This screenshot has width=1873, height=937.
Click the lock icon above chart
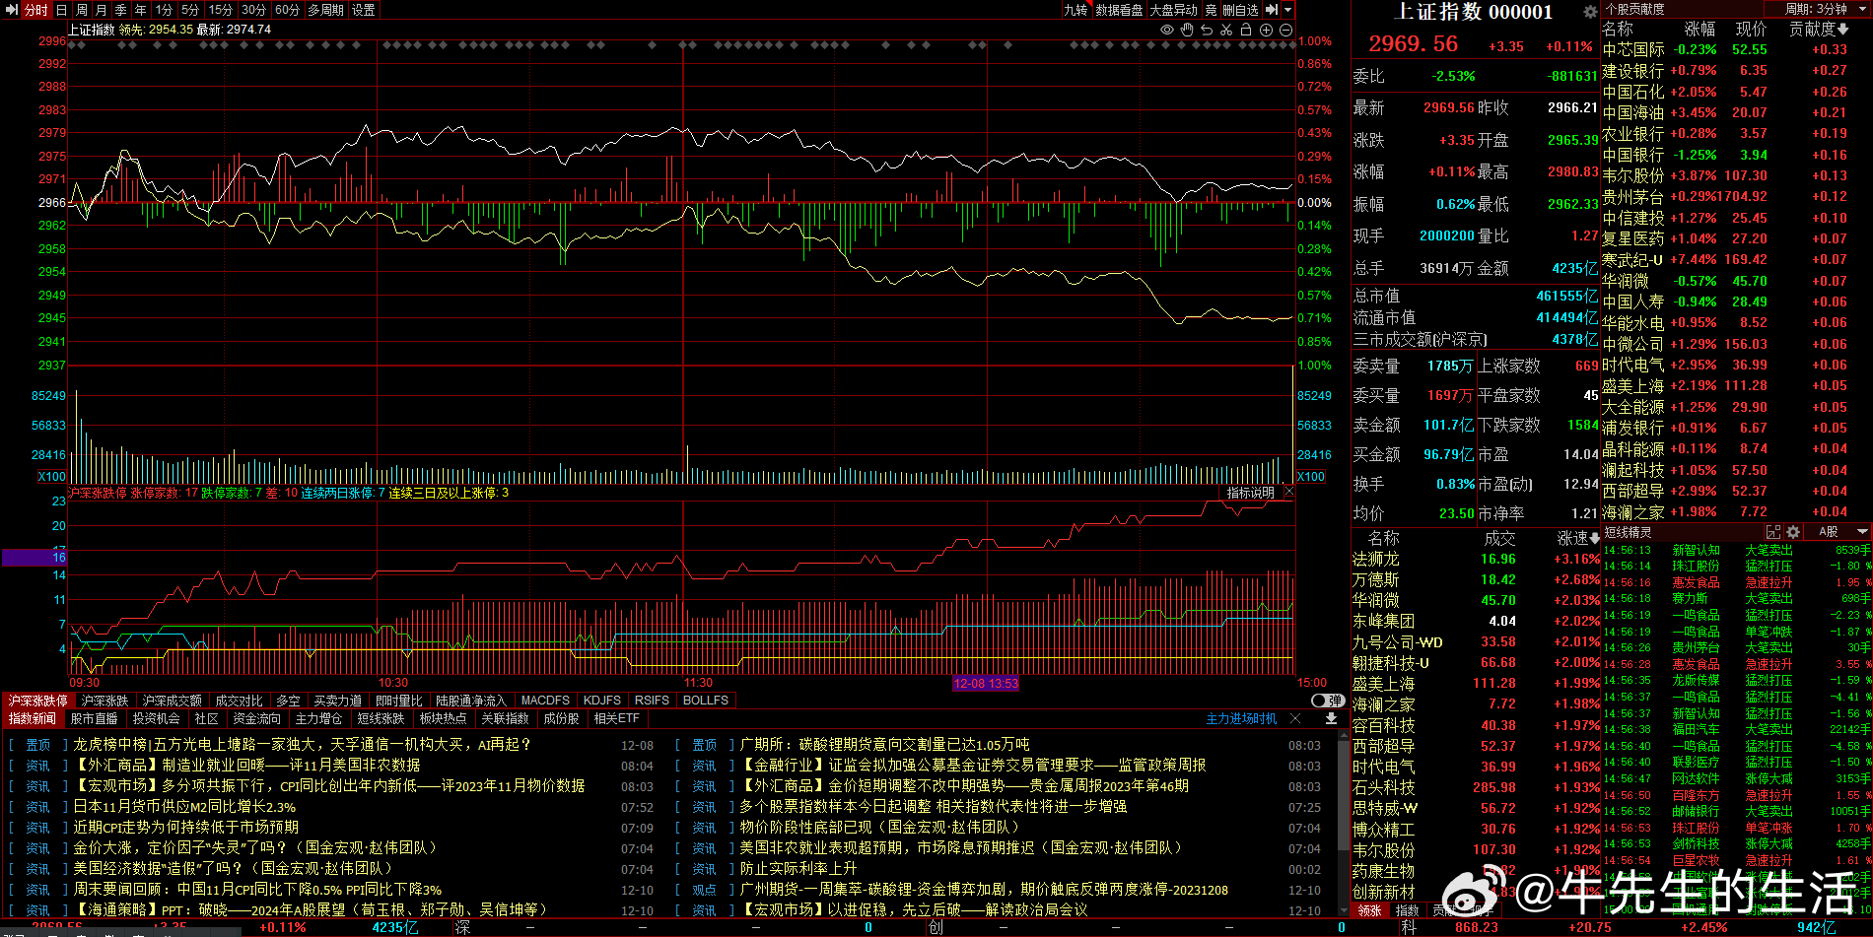tap(1246, 30)
